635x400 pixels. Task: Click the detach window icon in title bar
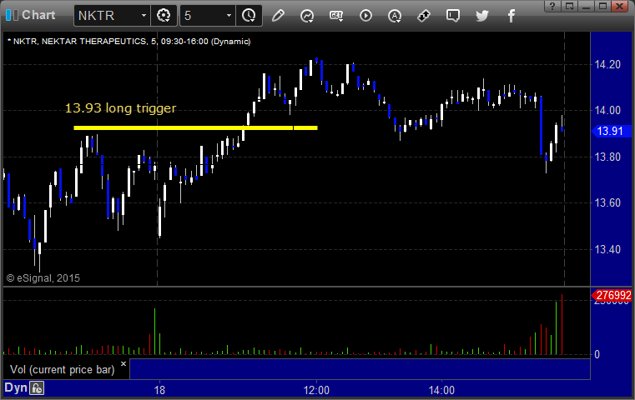pos(570,6)
